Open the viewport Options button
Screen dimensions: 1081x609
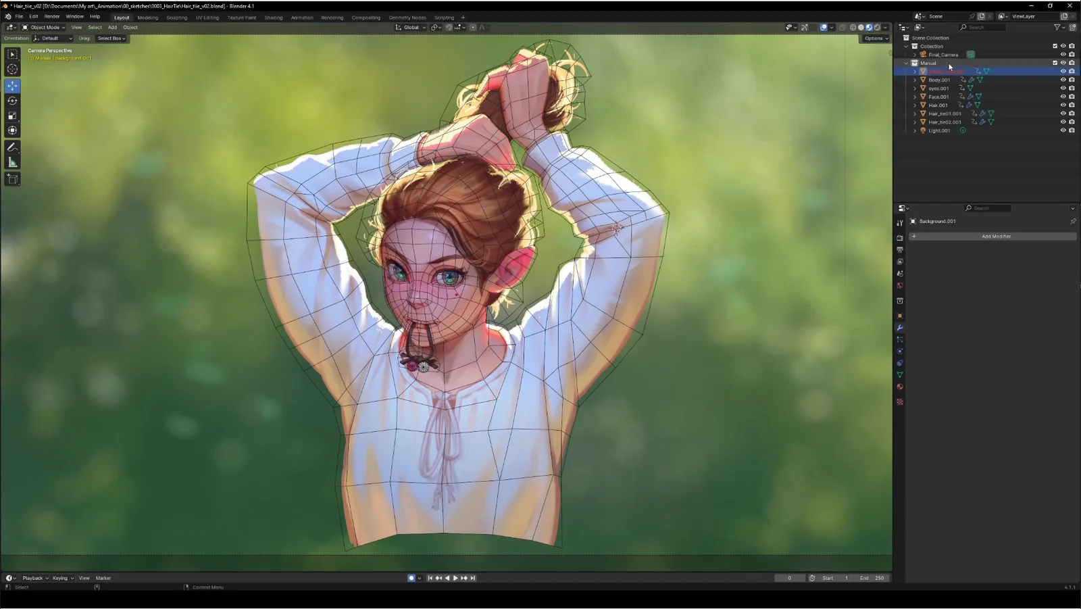click(x=875, y=38)
